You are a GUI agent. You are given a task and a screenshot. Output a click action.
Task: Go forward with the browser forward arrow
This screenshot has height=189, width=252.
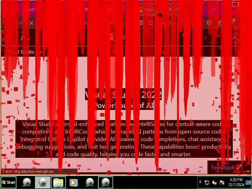coord(20,23)
